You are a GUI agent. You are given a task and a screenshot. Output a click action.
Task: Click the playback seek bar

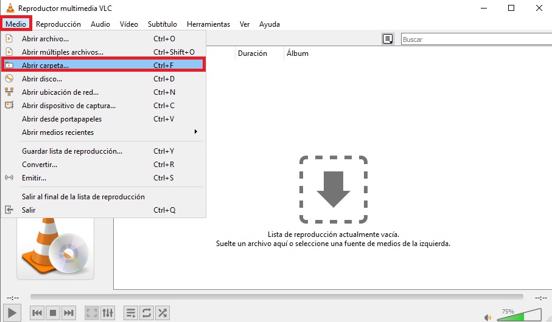[x=277, y=297]
